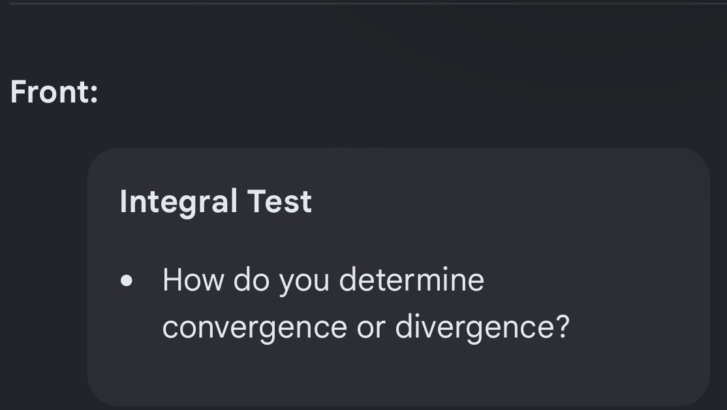Click the word "Test" in the heading
727x410 pixels.
click(x=279, y=202)
